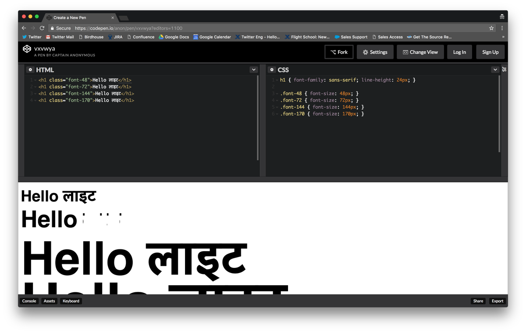Close the Create a New Pen tab
The height and width of the screenshot is (333, 526).
113,18
